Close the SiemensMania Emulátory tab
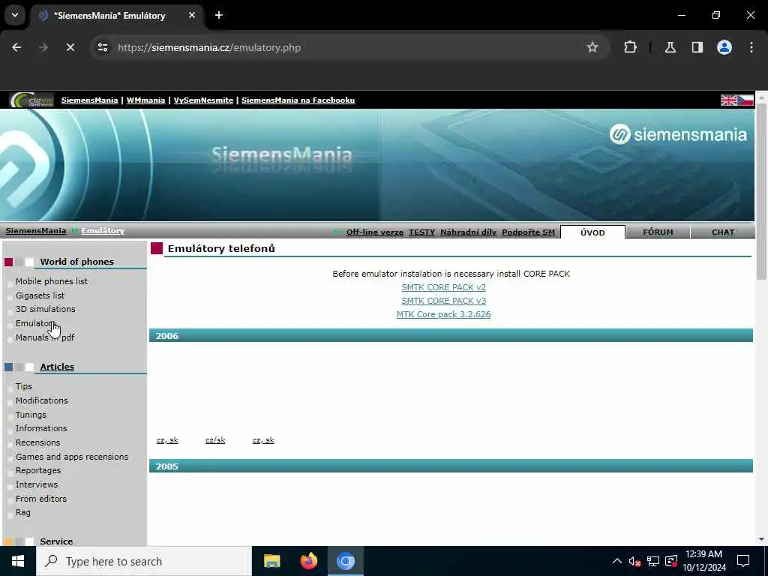 [192, 15]
